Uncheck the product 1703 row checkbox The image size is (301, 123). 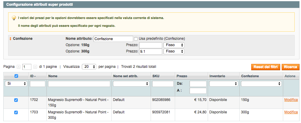coord(16,112)
